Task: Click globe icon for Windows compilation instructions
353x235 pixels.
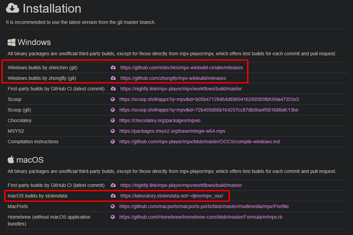Action: tap(113, 142)
